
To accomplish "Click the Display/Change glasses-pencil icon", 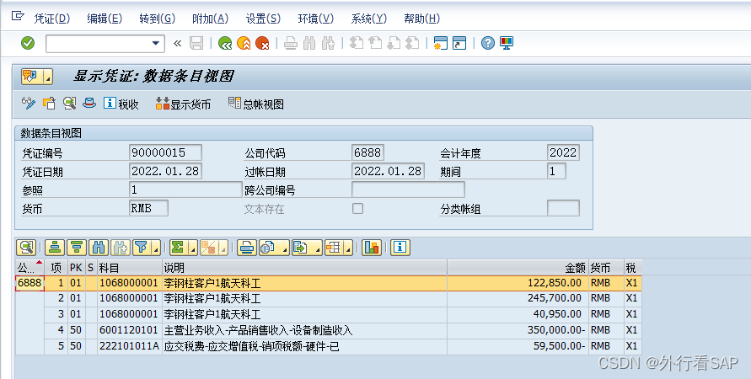I will tap(29, 104).
